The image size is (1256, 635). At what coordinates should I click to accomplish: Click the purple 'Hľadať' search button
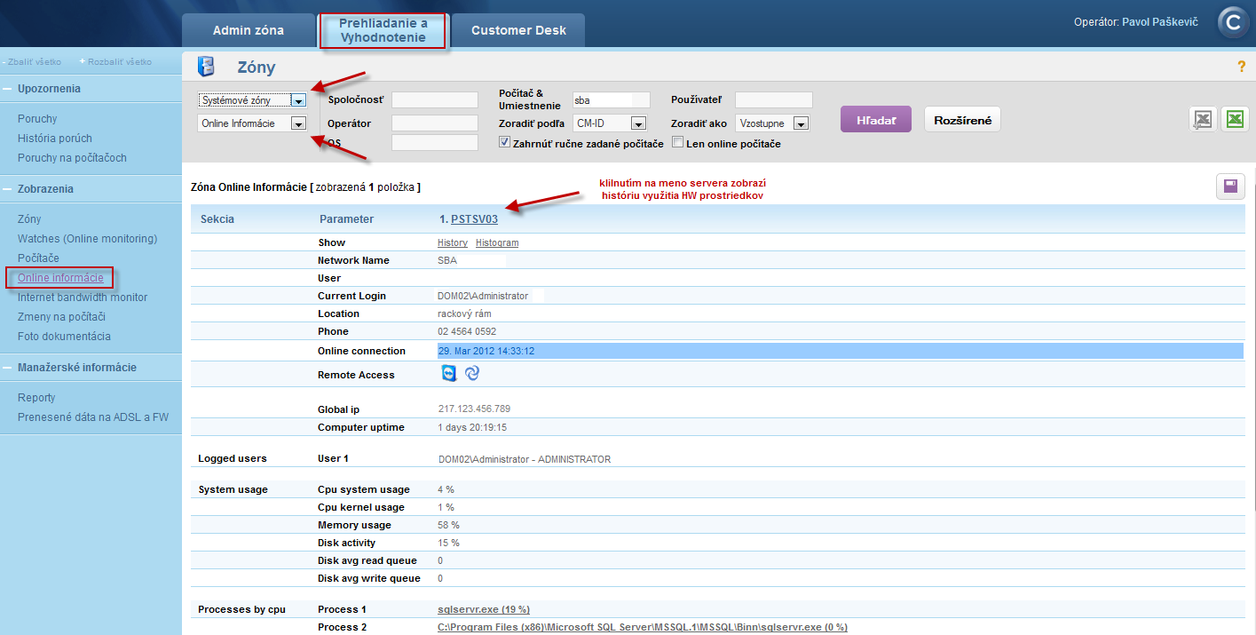[x=876, y=119]
